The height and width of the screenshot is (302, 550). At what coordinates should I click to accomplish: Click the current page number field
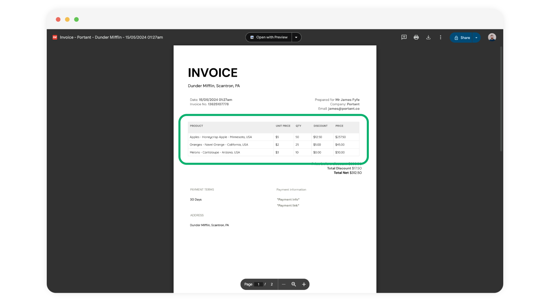[x=258, y=284]
